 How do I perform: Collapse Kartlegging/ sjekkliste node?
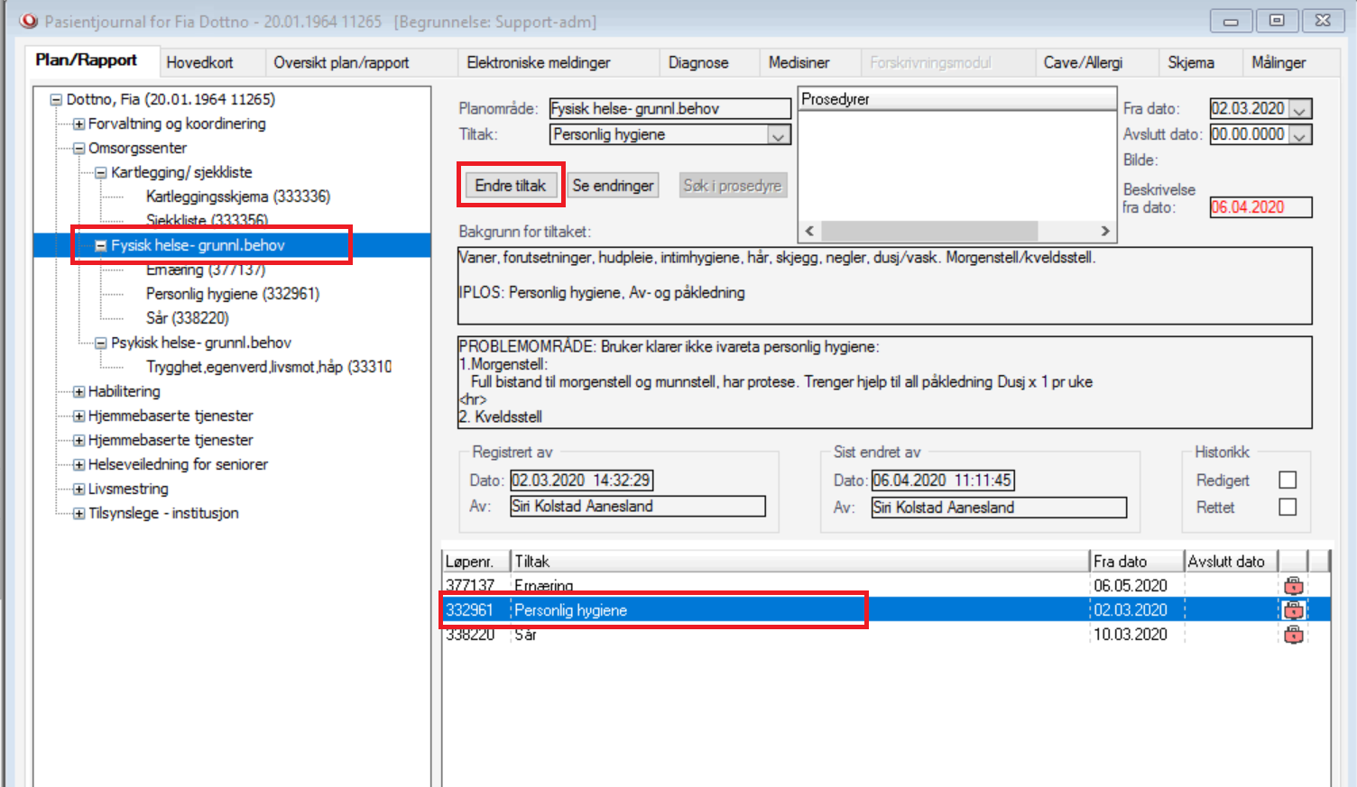tap(101, 172)
